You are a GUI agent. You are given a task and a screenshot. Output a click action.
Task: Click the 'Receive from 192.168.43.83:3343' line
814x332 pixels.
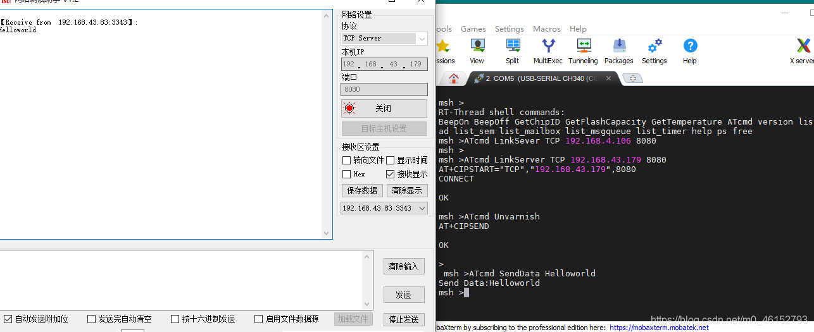pyautogui.click(x=68, y=22)
